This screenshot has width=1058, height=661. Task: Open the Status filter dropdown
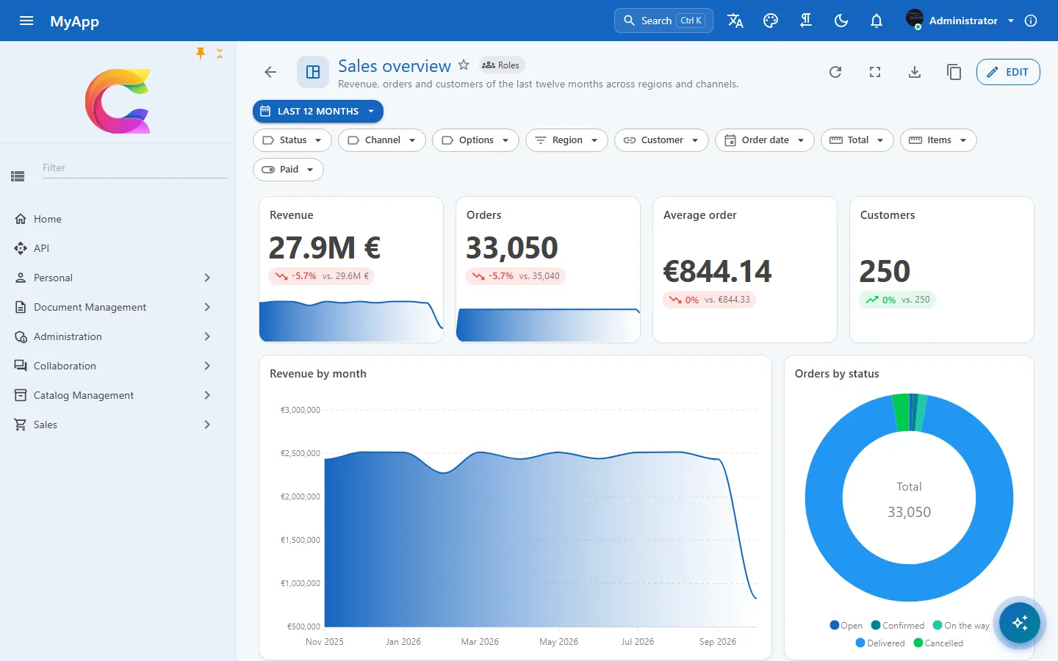click(292, 140)
